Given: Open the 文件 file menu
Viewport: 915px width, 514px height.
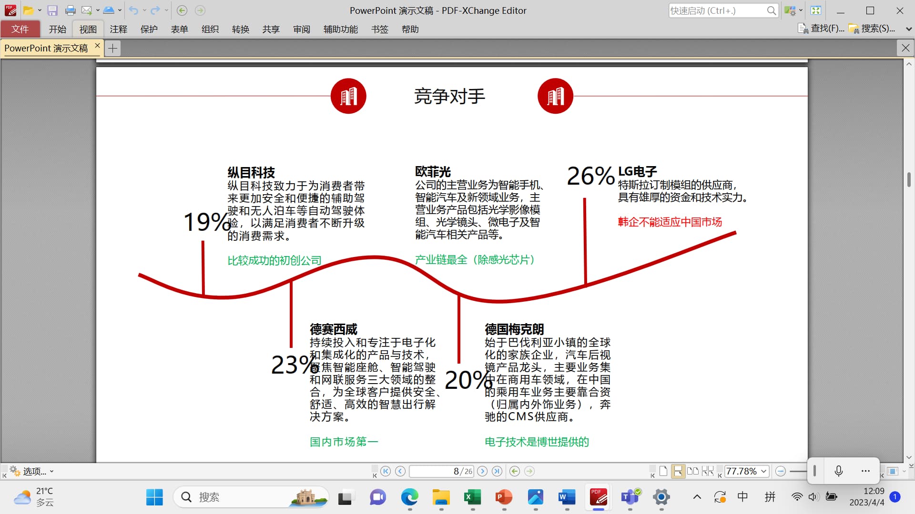Looking at the screenshot, I should point(20,30).
